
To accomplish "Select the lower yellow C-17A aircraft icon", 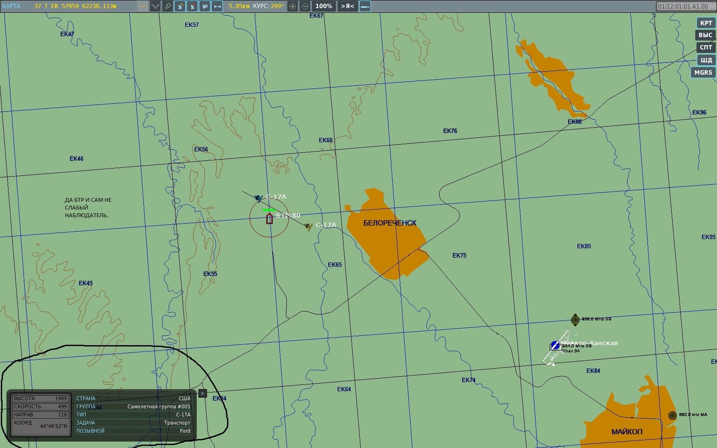I will pos(309,226).
